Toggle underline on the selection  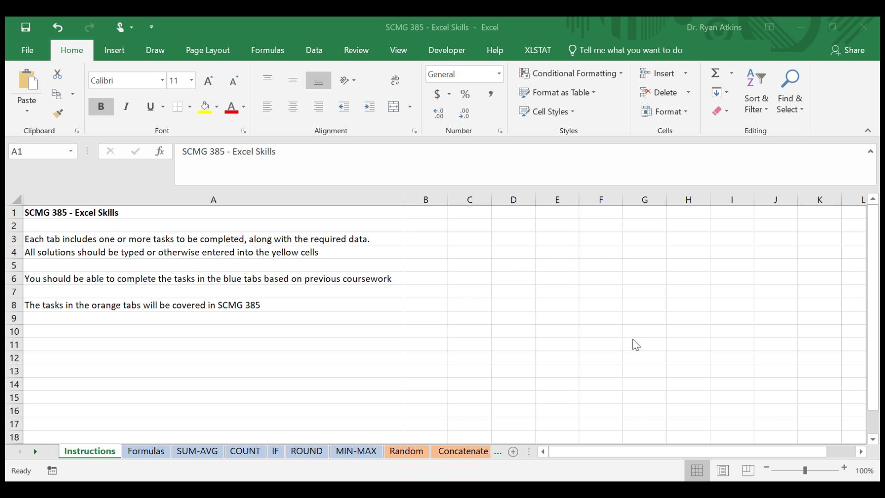click(151, 107)
